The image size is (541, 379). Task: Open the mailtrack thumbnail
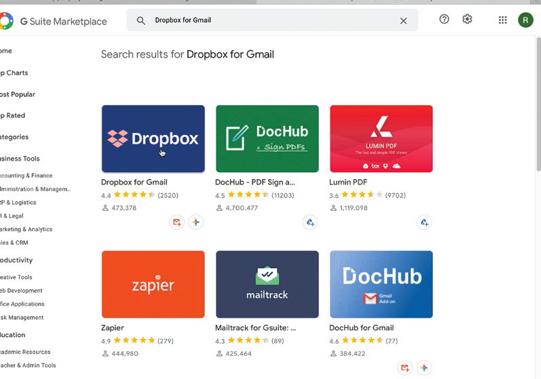[x=267, y=284]
